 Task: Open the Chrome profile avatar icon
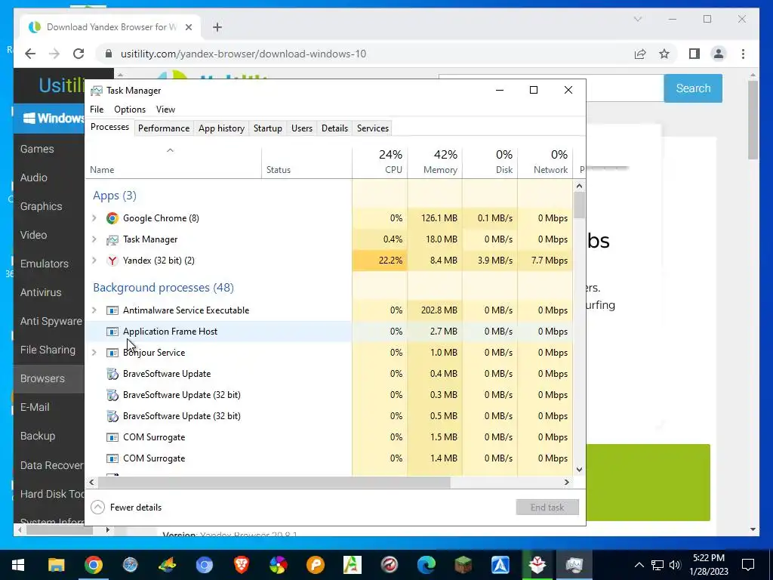[x=719, y=54]
